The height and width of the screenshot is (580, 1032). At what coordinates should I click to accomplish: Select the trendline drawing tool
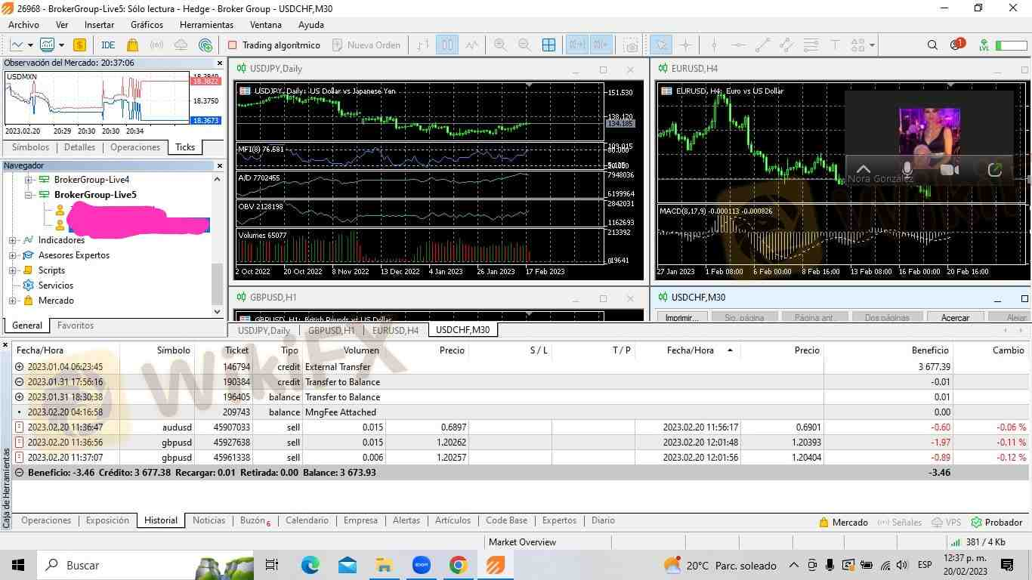pyautogui.click(x=762, y=45)
